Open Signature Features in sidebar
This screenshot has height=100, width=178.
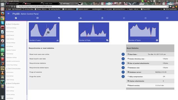[11, 50]
